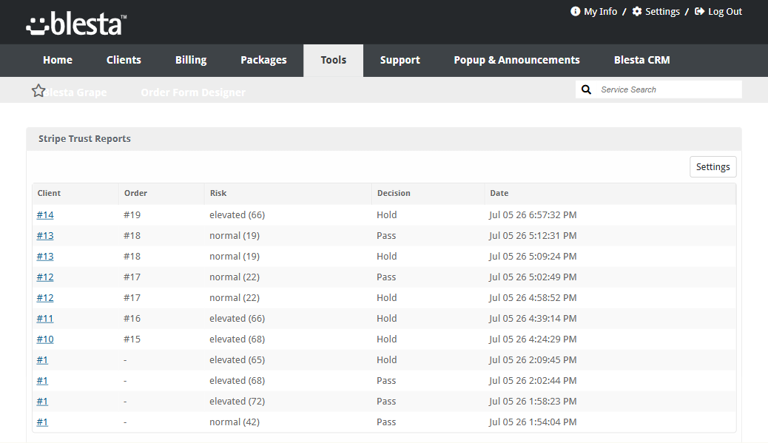Image resolution: width=768 pixels, height=443 pixels.
Task: Open client #11 link
Action: tap(45, 319)
